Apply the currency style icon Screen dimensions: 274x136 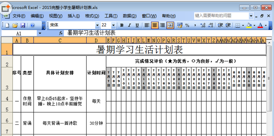tap(180, 25)
